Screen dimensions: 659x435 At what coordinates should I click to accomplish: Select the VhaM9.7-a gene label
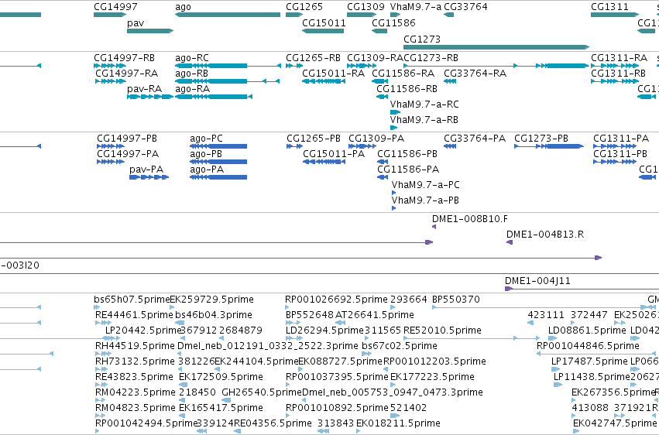pyautogui.click(x=416, y=7)
